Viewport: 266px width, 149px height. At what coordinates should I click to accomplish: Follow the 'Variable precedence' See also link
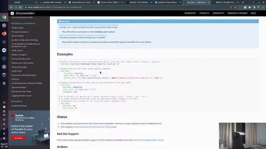pos(82,37)
